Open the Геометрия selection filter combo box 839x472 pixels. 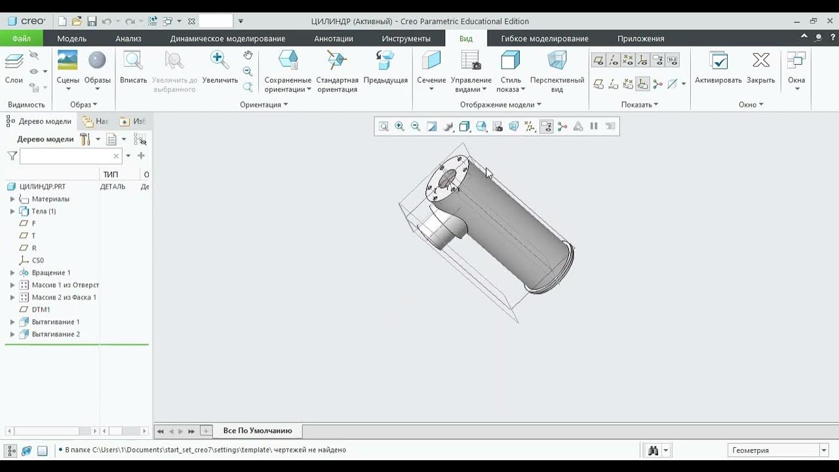pos(779,450)
